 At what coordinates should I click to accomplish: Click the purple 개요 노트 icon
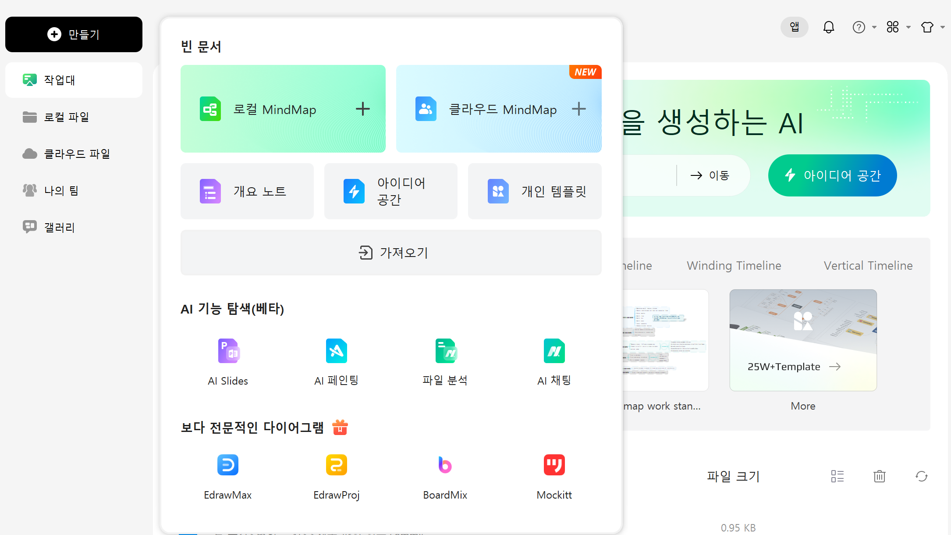click(210, 191)
